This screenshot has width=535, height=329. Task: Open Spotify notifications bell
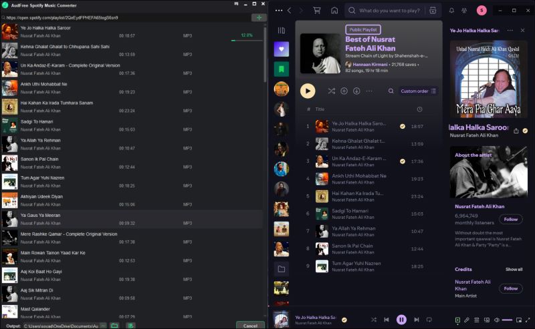pos(451,11)
